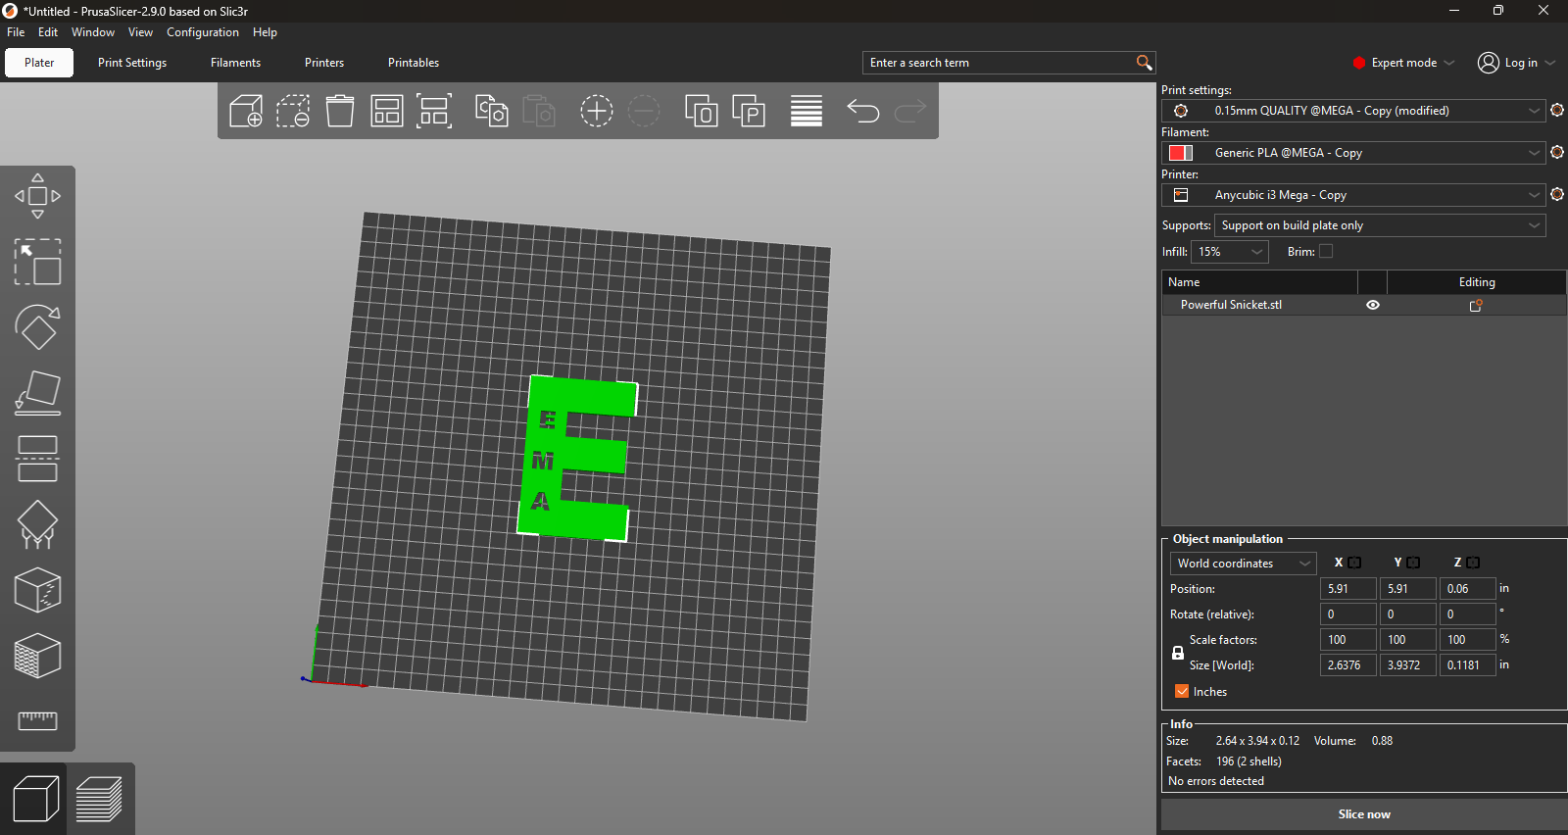Enable the Brim checkbox
The height and width of the screenshot is (835, 1568).
pos(1326,252)
